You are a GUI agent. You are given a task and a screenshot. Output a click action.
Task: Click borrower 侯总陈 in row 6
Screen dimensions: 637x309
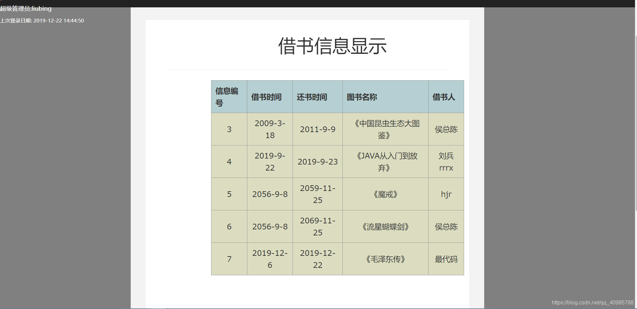(446, 226)
